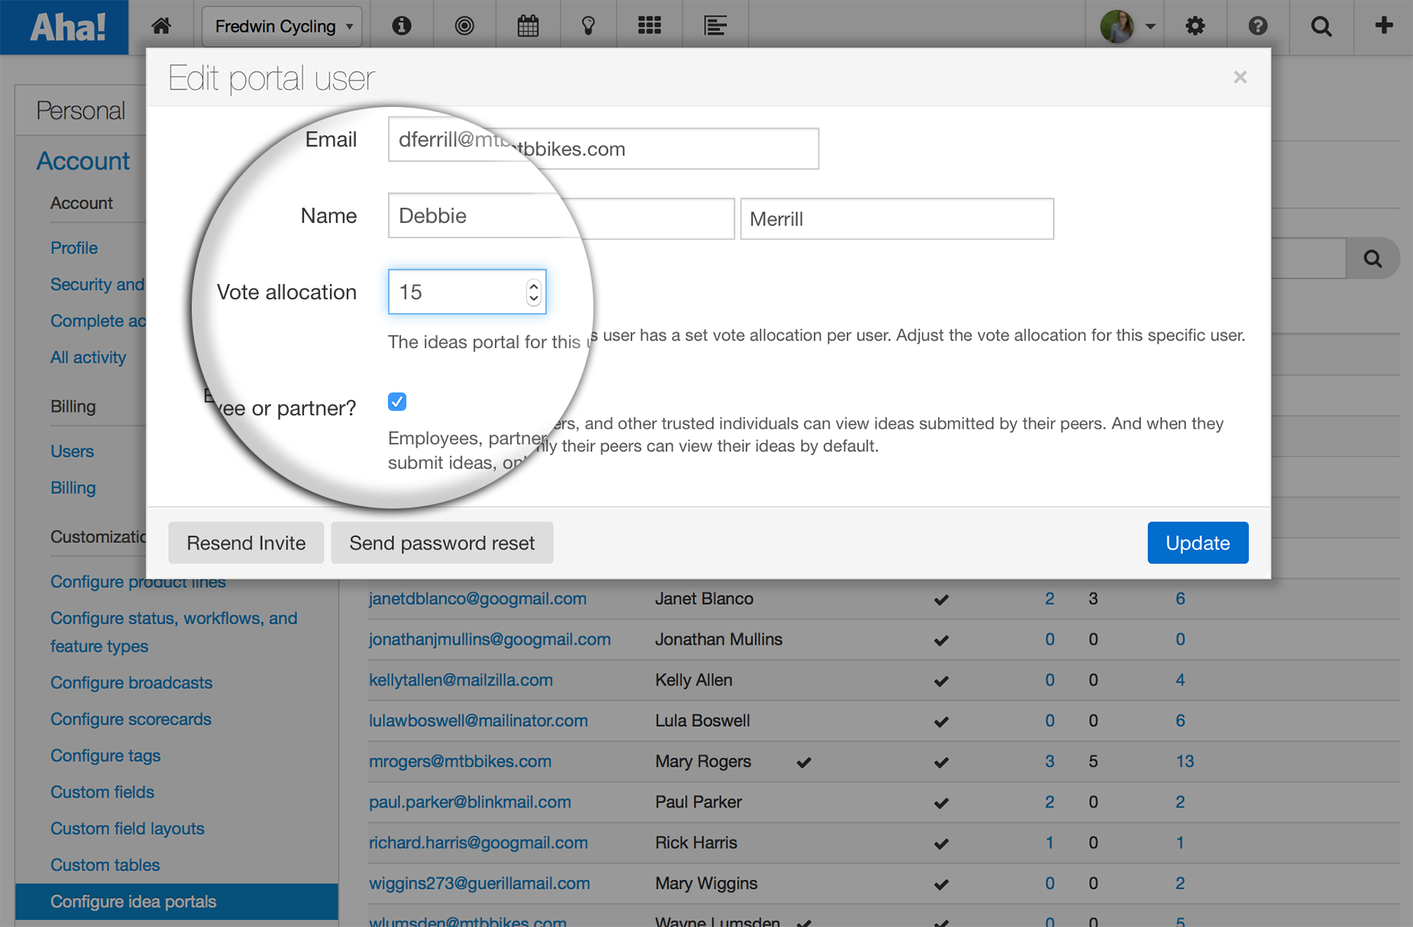
Task: Open the help question mark icon
Action: point(1258,26)
